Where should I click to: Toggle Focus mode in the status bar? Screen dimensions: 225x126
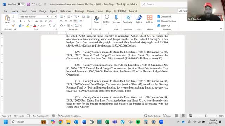[167, 116]
